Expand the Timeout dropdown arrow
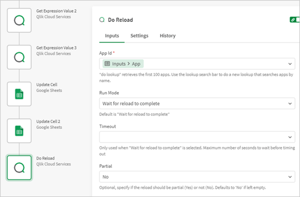This screenshot has height=197, width=300. point(290,137)
